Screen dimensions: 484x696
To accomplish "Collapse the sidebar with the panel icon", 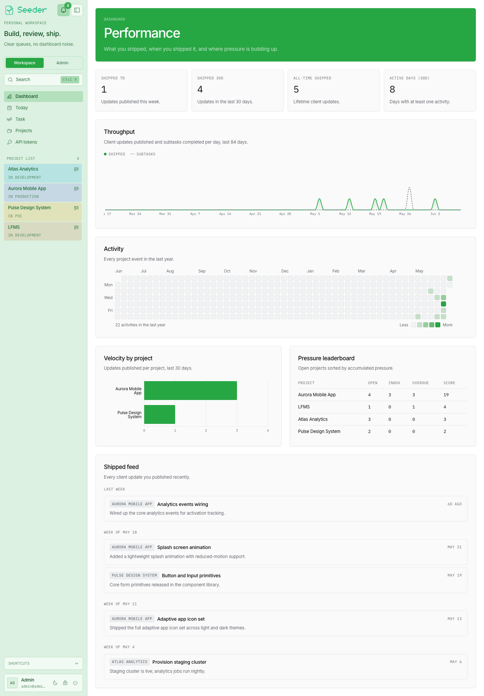I will [x=77, y=10].
